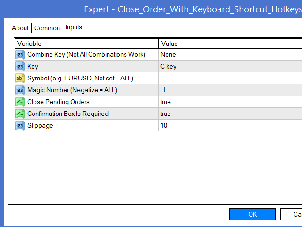The width and height of the screenshot is (302, 227).
Task: Click the empty Symbol value field
Action: point(230,78)
